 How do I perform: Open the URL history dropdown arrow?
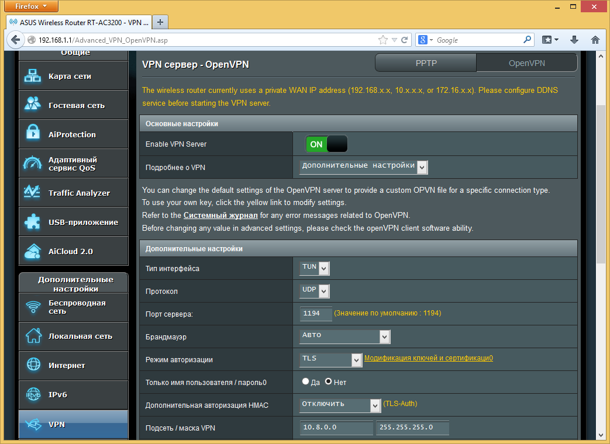click(394, 40)
